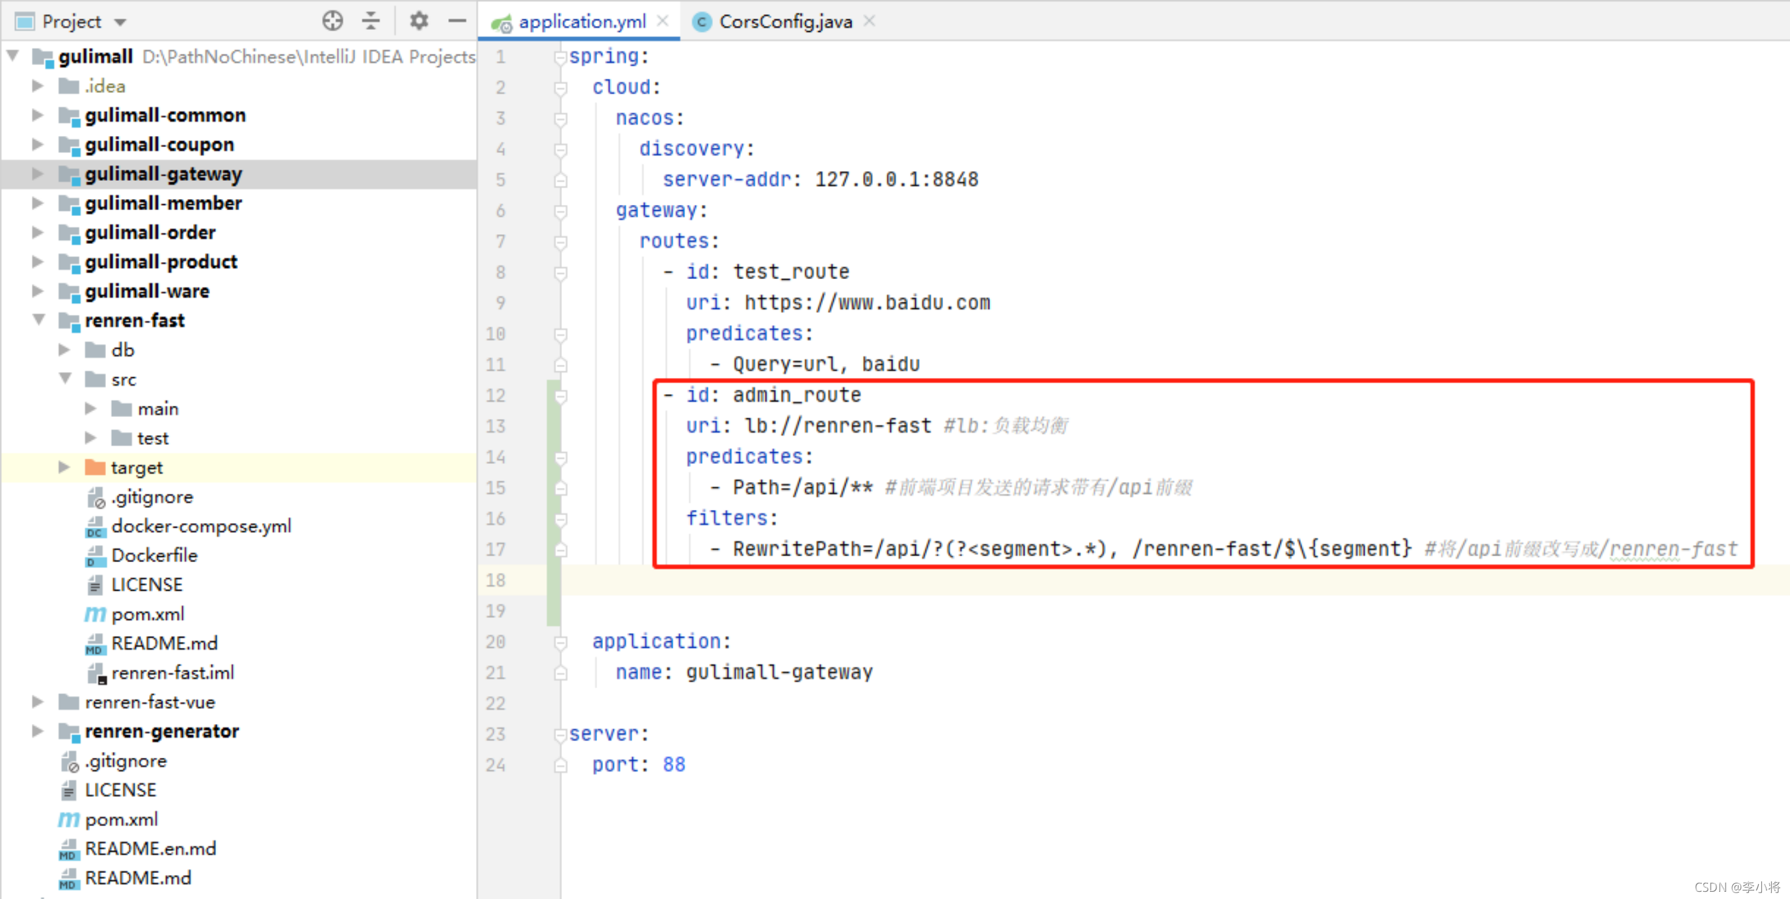Select root .gitignore file icon

point(69,762)
